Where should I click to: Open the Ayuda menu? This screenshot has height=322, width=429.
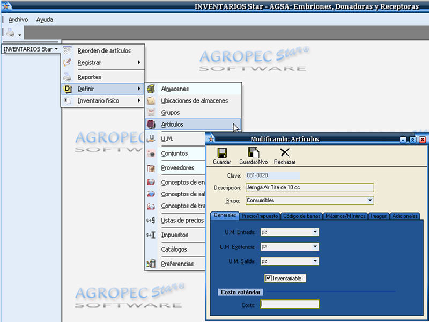click(45, 20)
